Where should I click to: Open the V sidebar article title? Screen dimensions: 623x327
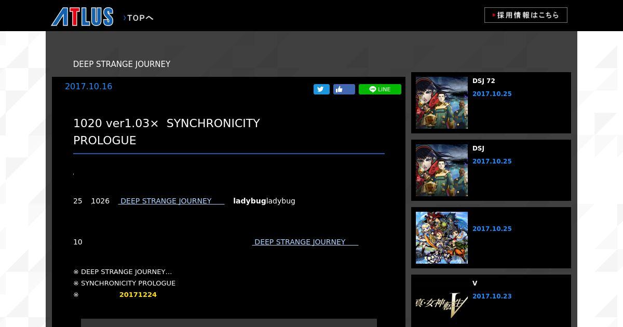[475, 283]
